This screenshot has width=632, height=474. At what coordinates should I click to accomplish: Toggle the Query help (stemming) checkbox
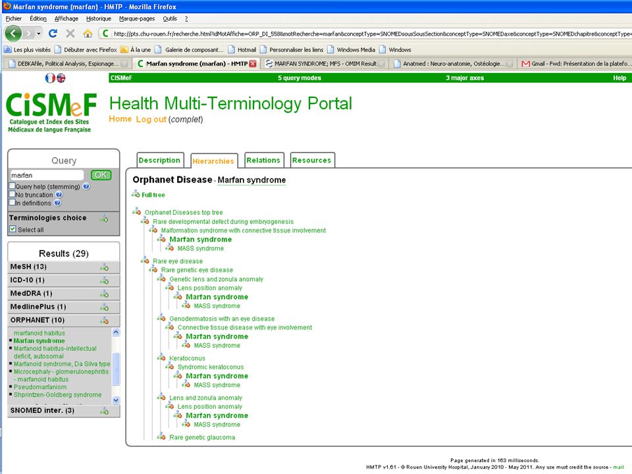point(12,186)
